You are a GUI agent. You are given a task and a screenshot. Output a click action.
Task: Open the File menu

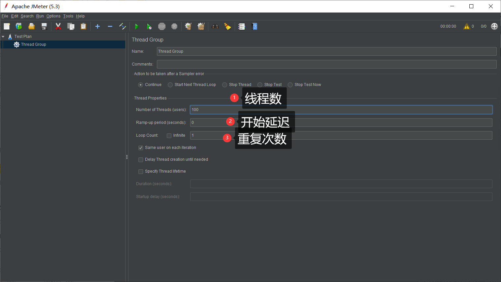(5, 16)
